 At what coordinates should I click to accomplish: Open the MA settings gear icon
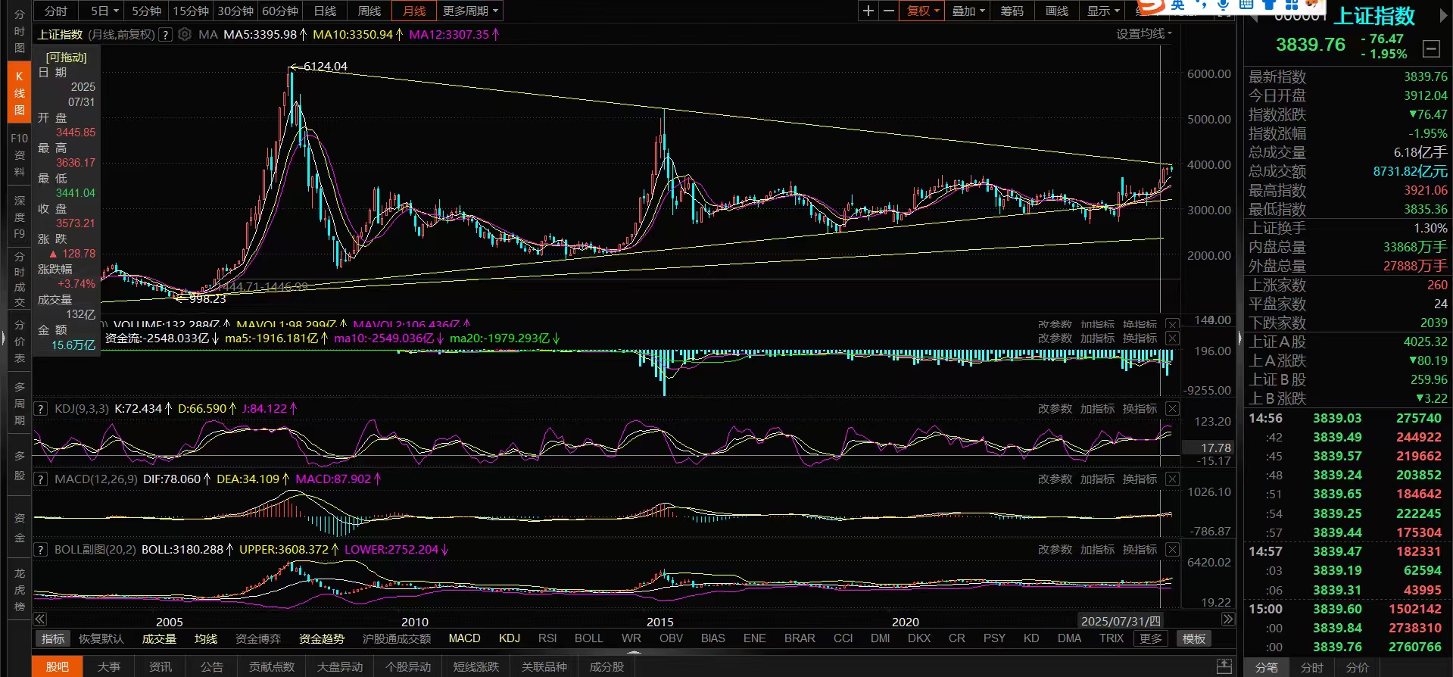pyautogui.click(x=185, y=35)
